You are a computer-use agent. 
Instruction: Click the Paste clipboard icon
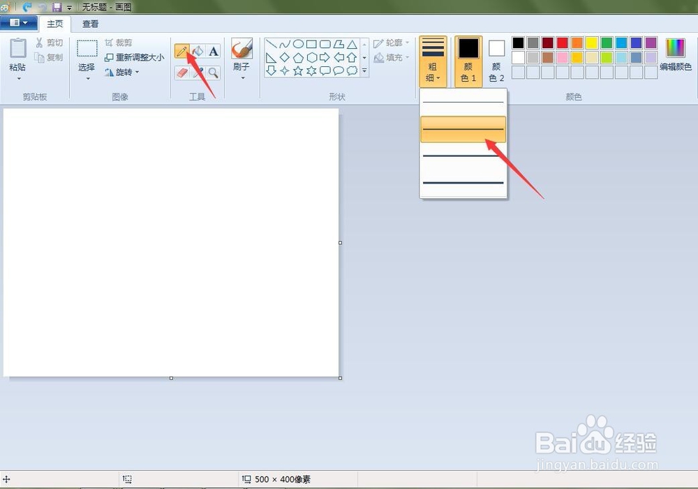click(x=18, y=48)
